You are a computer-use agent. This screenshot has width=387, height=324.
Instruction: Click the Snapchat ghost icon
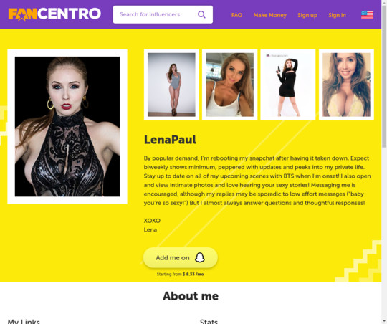coord(200,257)
